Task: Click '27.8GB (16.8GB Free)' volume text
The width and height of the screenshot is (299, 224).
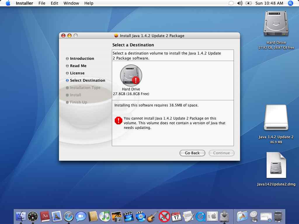Action: coord(131,94)
